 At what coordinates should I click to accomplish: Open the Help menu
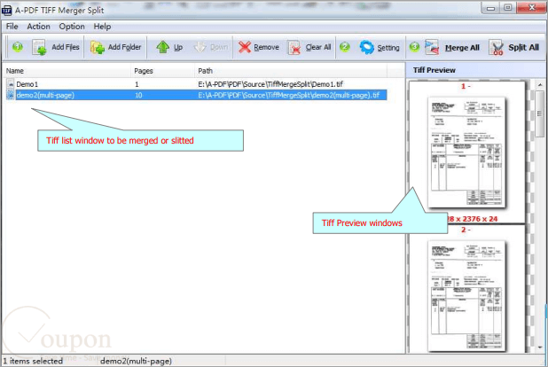pyautogui.click(x=102, y=27)
